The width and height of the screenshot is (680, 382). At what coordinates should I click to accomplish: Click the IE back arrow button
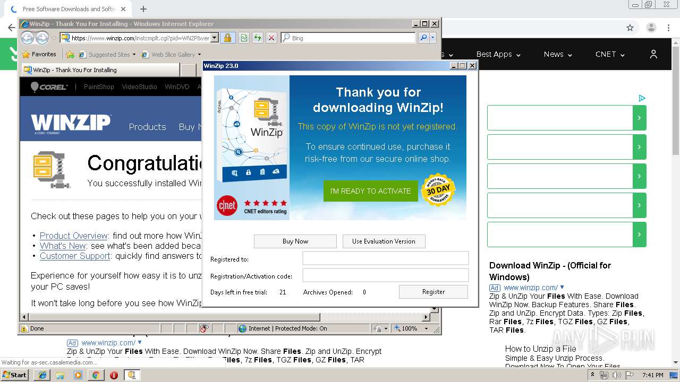[27, 38]
